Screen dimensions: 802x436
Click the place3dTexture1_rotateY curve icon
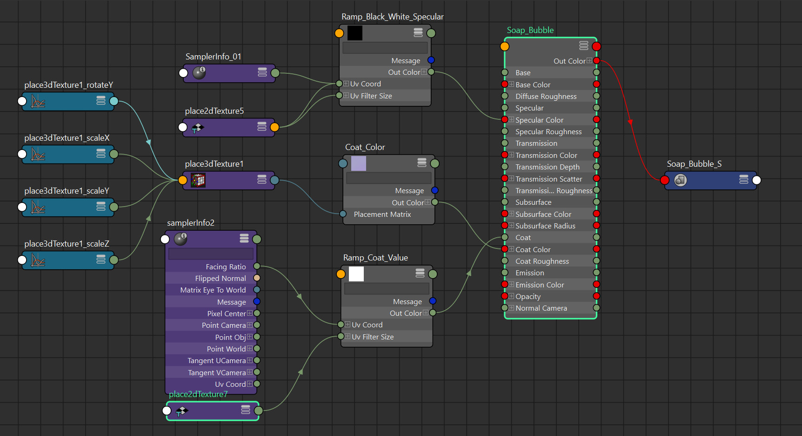point(37,101)
